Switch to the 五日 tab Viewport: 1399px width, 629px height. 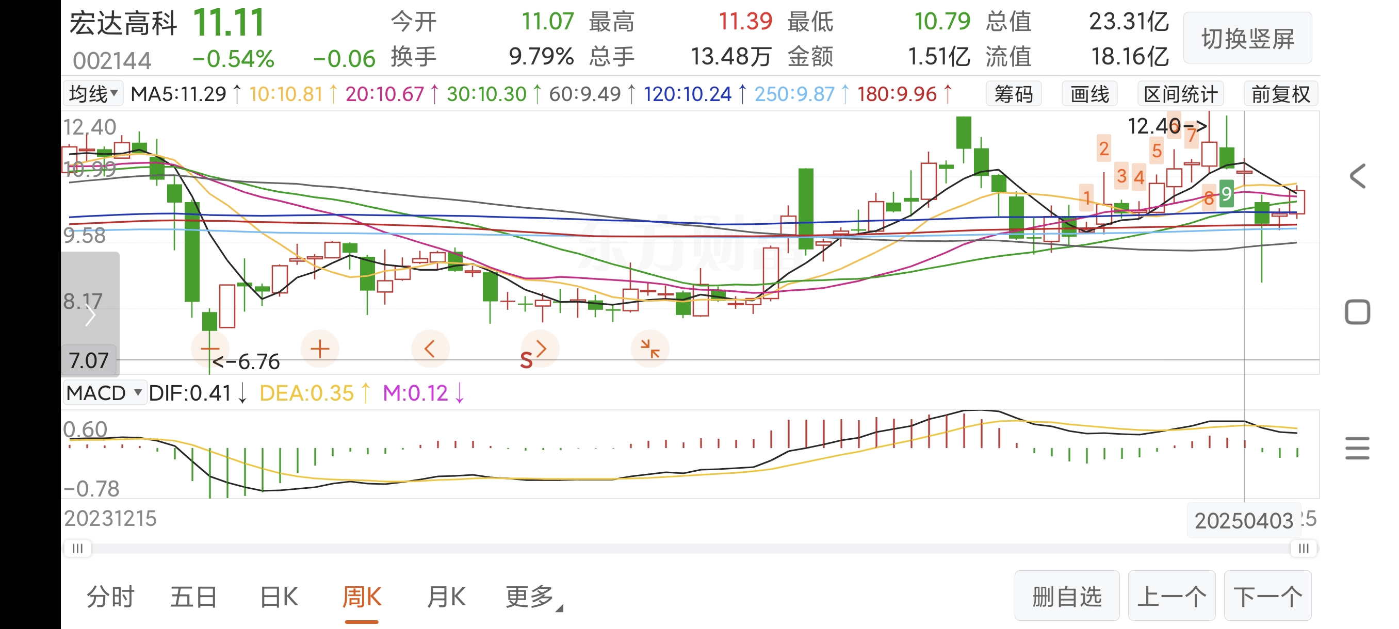click(194, 597)
